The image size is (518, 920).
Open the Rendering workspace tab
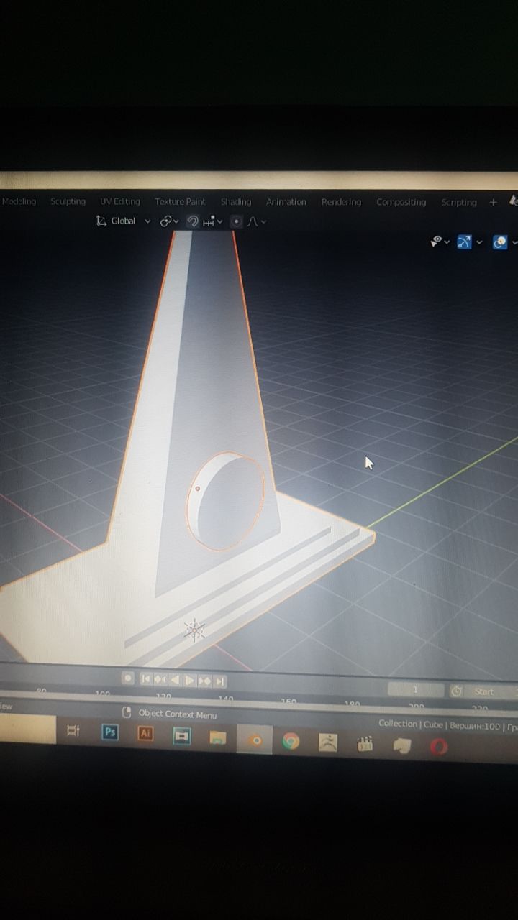click(341, 202)
